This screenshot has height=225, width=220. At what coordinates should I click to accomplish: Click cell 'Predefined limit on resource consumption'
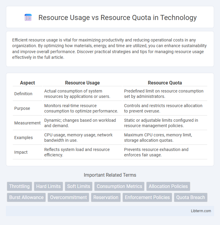[165, 94]
